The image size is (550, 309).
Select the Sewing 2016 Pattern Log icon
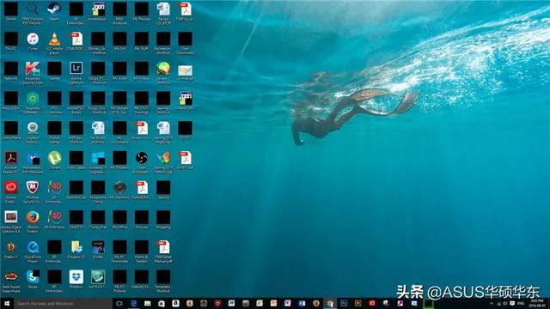163,158
